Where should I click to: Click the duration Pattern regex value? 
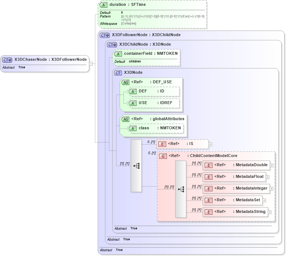163,18
